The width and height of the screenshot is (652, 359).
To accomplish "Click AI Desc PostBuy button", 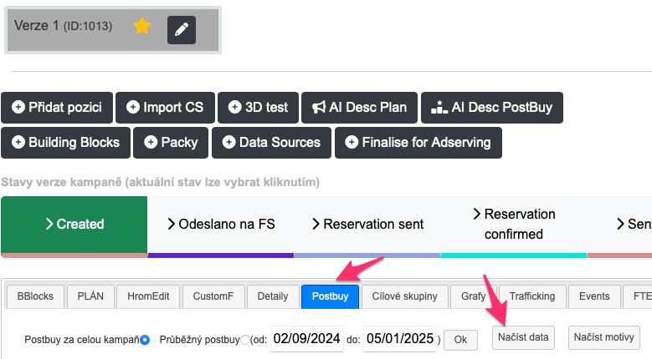I will (x=491, y=108).
